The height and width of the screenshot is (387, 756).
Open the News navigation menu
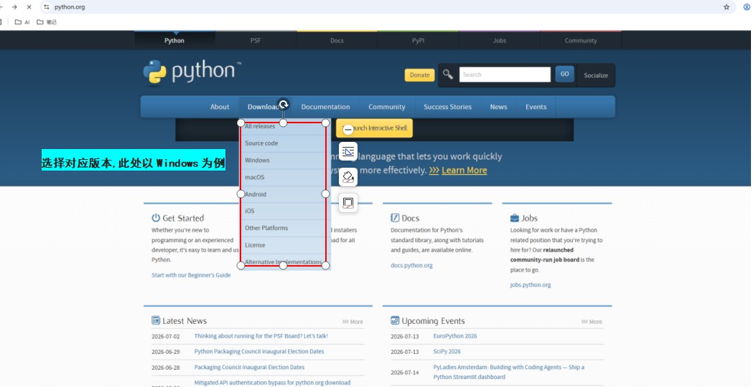click(498, 107)
